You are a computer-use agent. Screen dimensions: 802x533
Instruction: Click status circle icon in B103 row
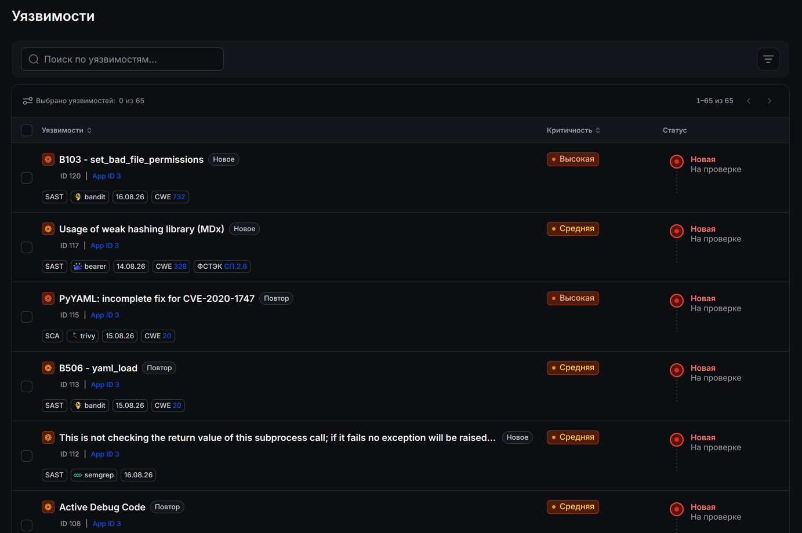[x=676, y=162]
